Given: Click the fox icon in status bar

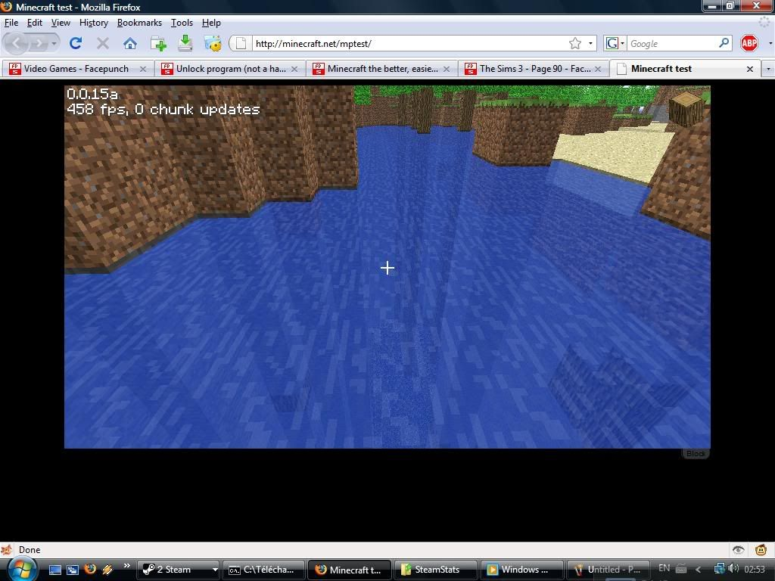Looking at the screenshot, I should (7, 550).
